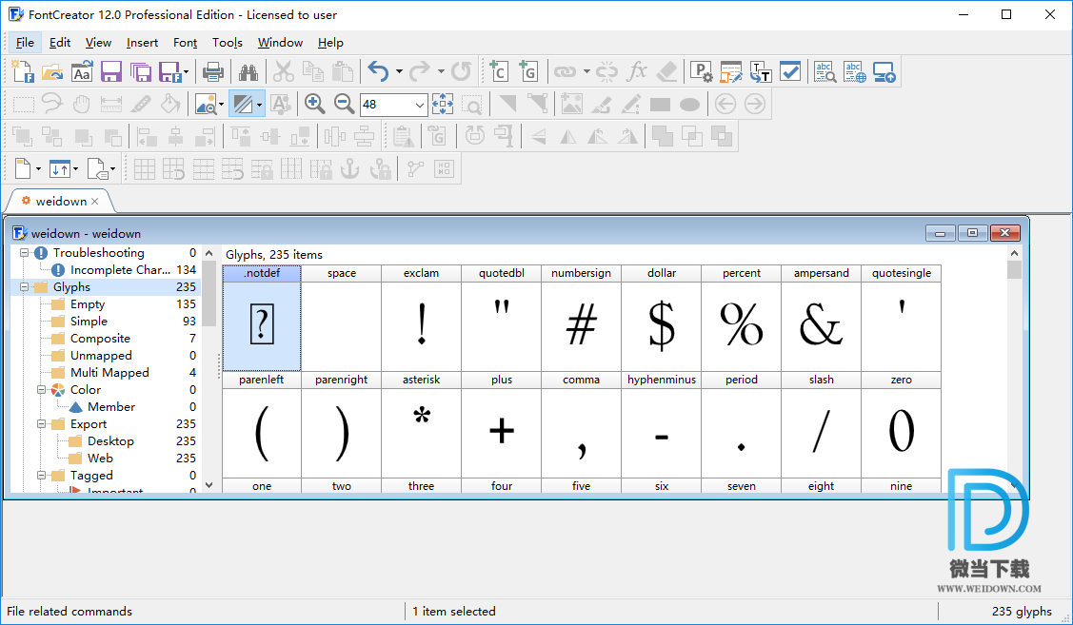Open the Save Project As dropdown arrow

[187, 71]
